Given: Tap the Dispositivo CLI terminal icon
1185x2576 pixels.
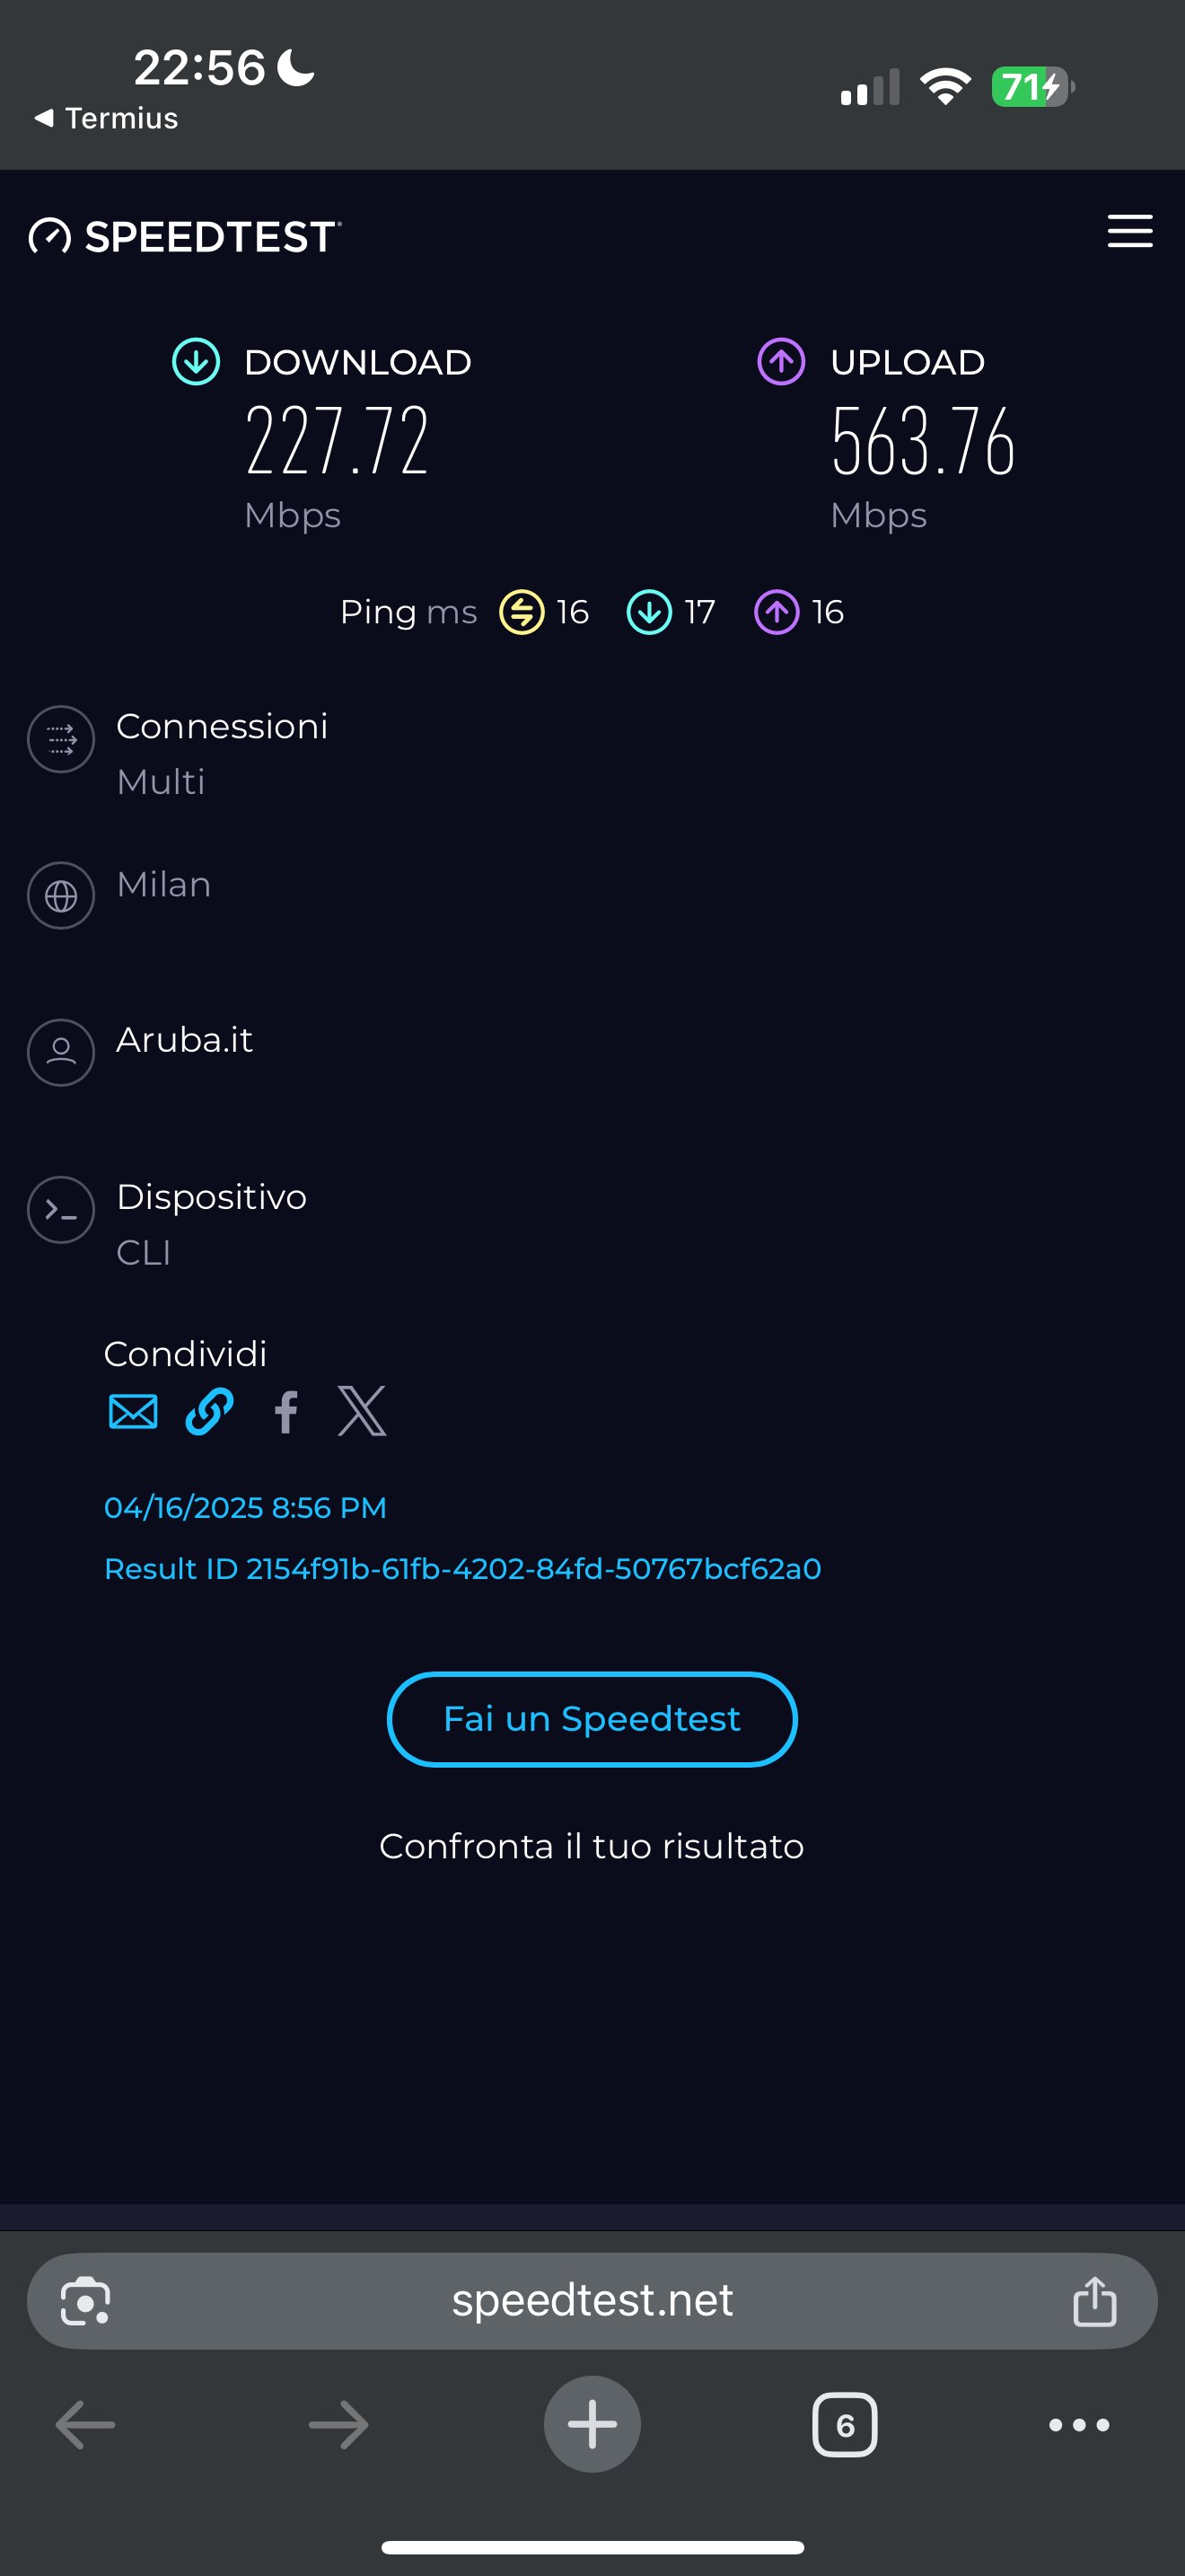Looking at the screenshot, I should tap(61, 1210).
